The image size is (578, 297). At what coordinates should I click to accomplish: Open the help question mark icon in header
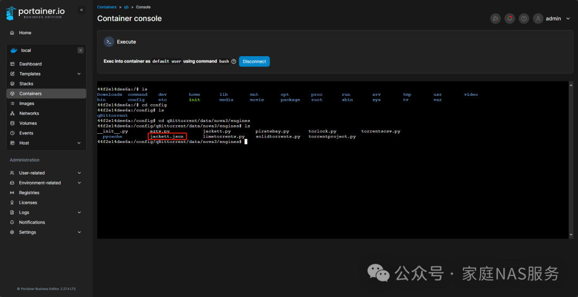tap(523, 18)
